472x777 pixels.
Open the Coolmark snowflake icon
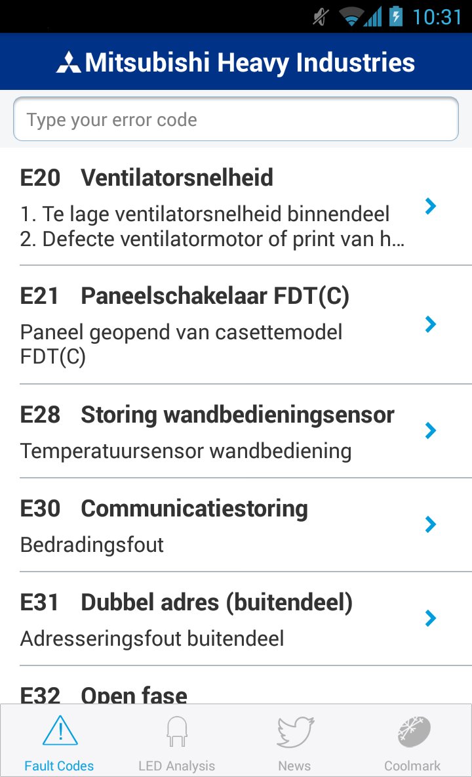(413, 731)
